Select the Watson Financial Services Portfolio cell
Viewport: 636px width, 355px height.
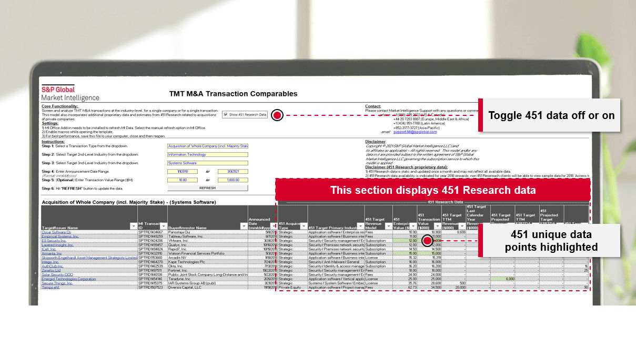tap(208, 253)
